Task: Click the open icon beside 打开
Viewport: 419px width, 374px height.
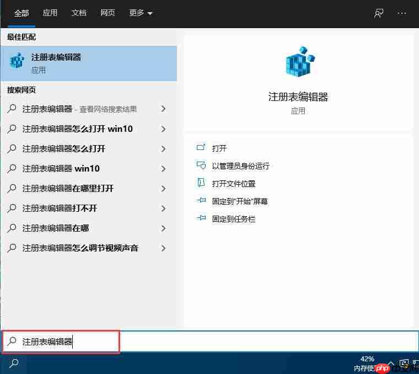Action: [201, 147]
